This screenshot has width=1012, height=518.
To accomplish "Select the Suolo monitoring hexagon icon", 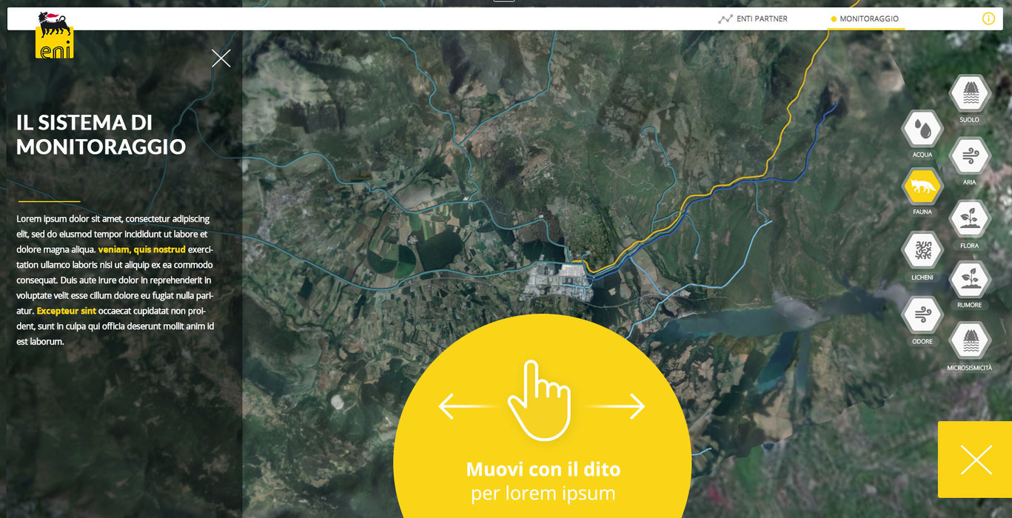I will (969, 94).
